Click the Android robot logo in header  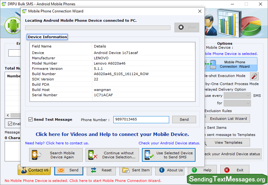(x=13, y=25)
